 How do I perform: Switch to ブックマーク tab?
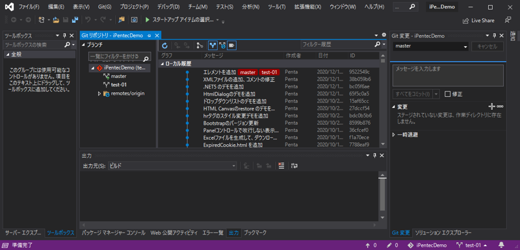point(255,232)
